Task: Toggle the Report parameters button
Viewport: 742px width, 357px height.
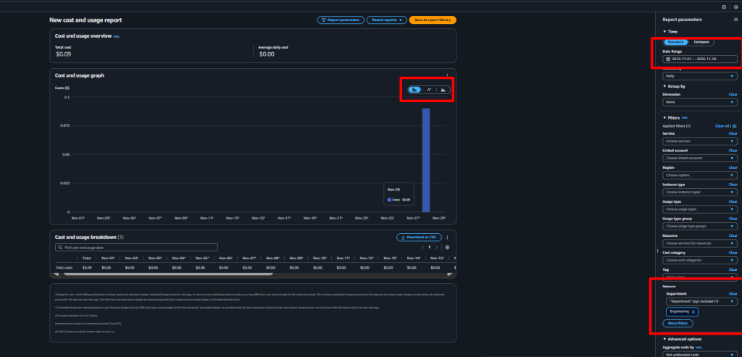Action: [x=341, y=20]
